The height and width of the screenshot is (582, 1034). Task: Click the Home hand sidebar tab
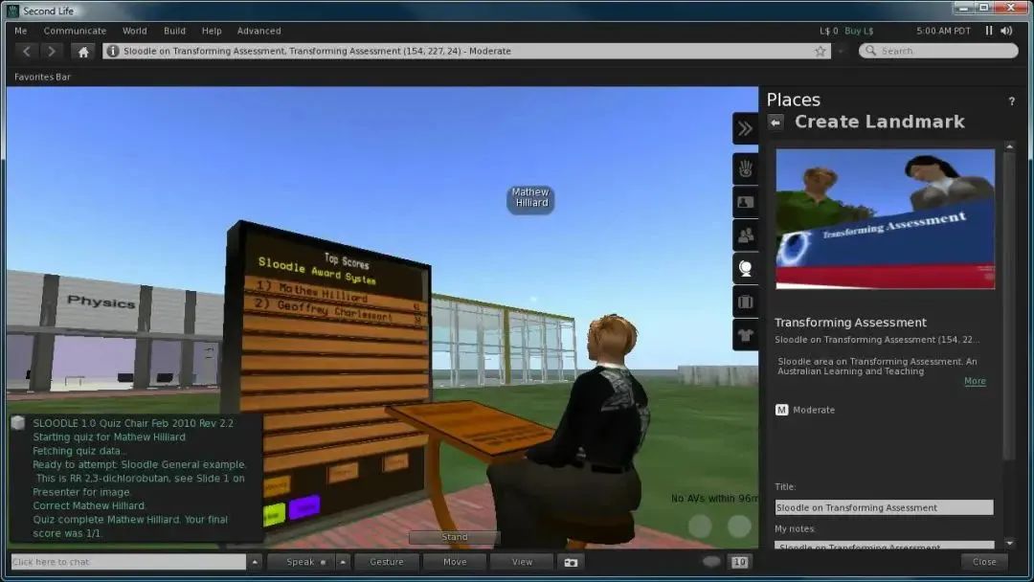click(x=746, y=169)
